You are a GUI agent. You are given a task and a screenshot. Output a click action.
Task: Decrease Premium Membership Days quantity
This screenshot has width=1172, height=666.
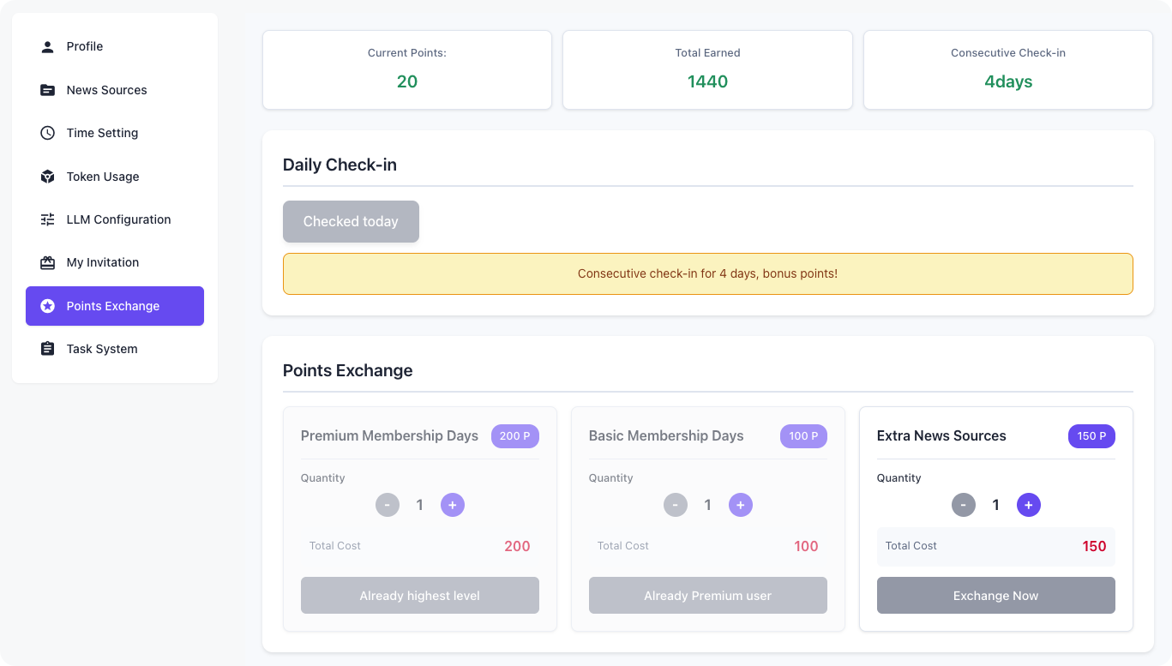click(387, 505)
